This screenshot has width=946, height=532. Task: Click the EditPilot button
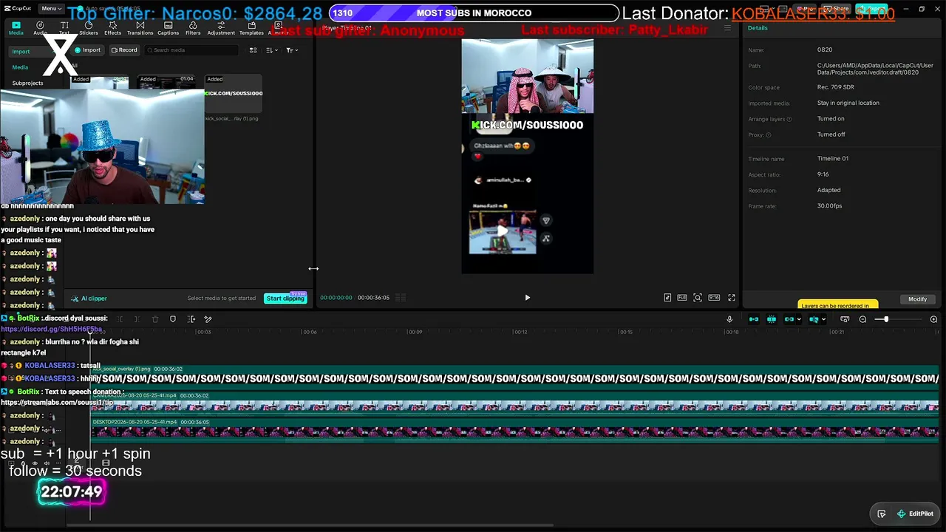(915, 514)
